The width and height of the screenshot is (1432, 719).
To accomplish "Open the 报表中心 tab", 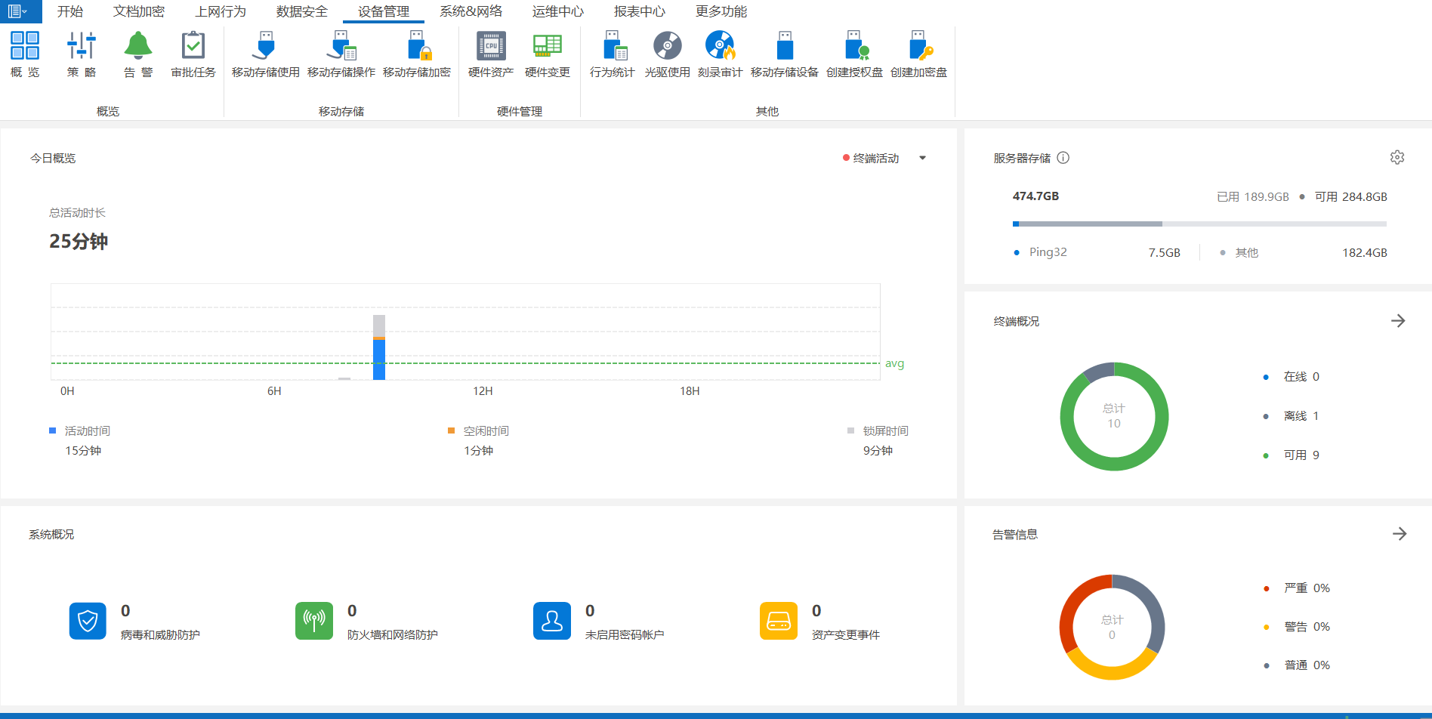I will (x=639, y=11).
